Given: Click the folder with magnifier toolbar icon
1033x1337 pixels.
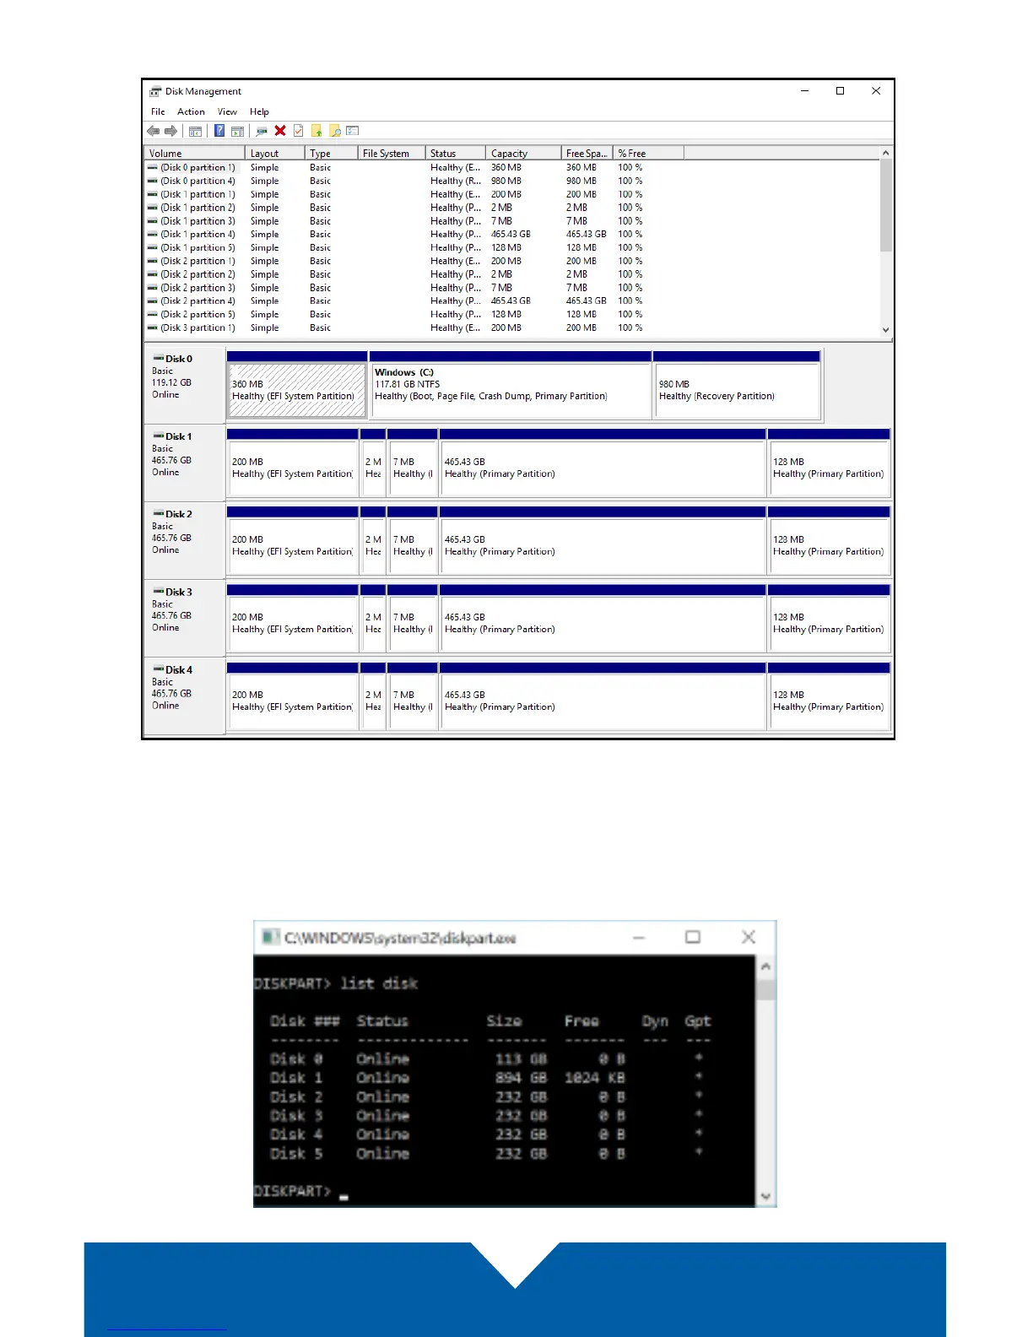Looking at the screenshot, I should pyautogui.click(x=335, y=131).
